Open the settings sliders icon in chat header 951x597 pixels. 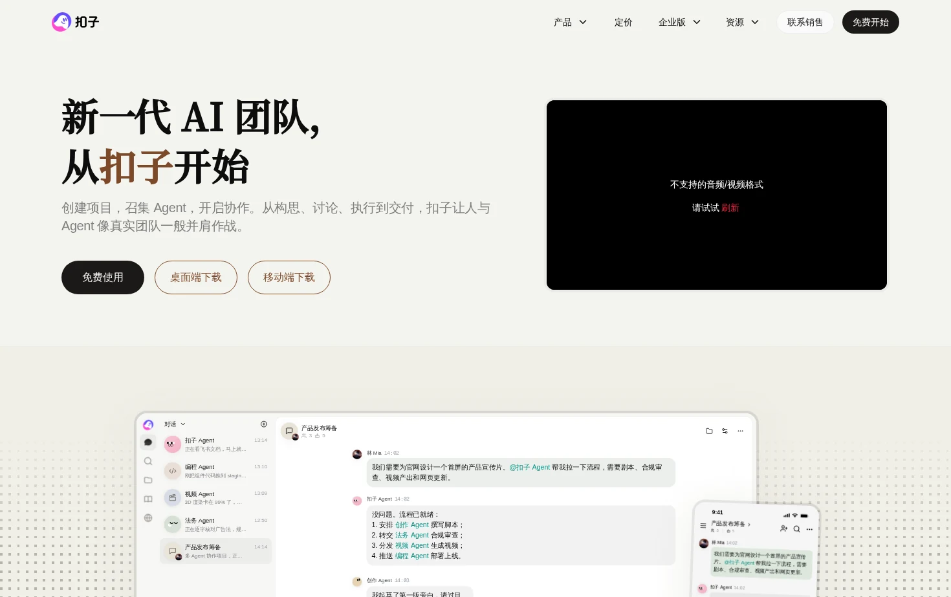pos(725,431)
